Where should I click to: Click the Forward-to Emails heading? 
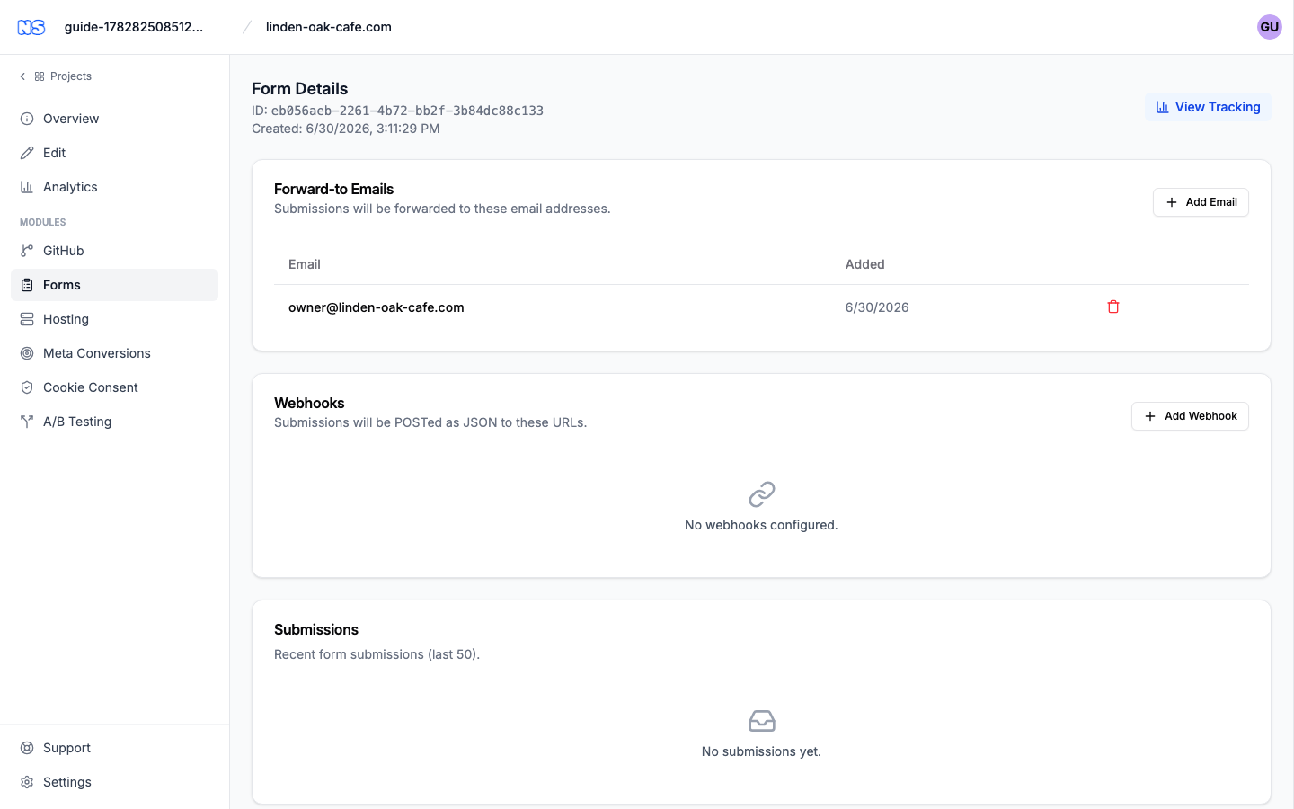[x=334, y=189]
